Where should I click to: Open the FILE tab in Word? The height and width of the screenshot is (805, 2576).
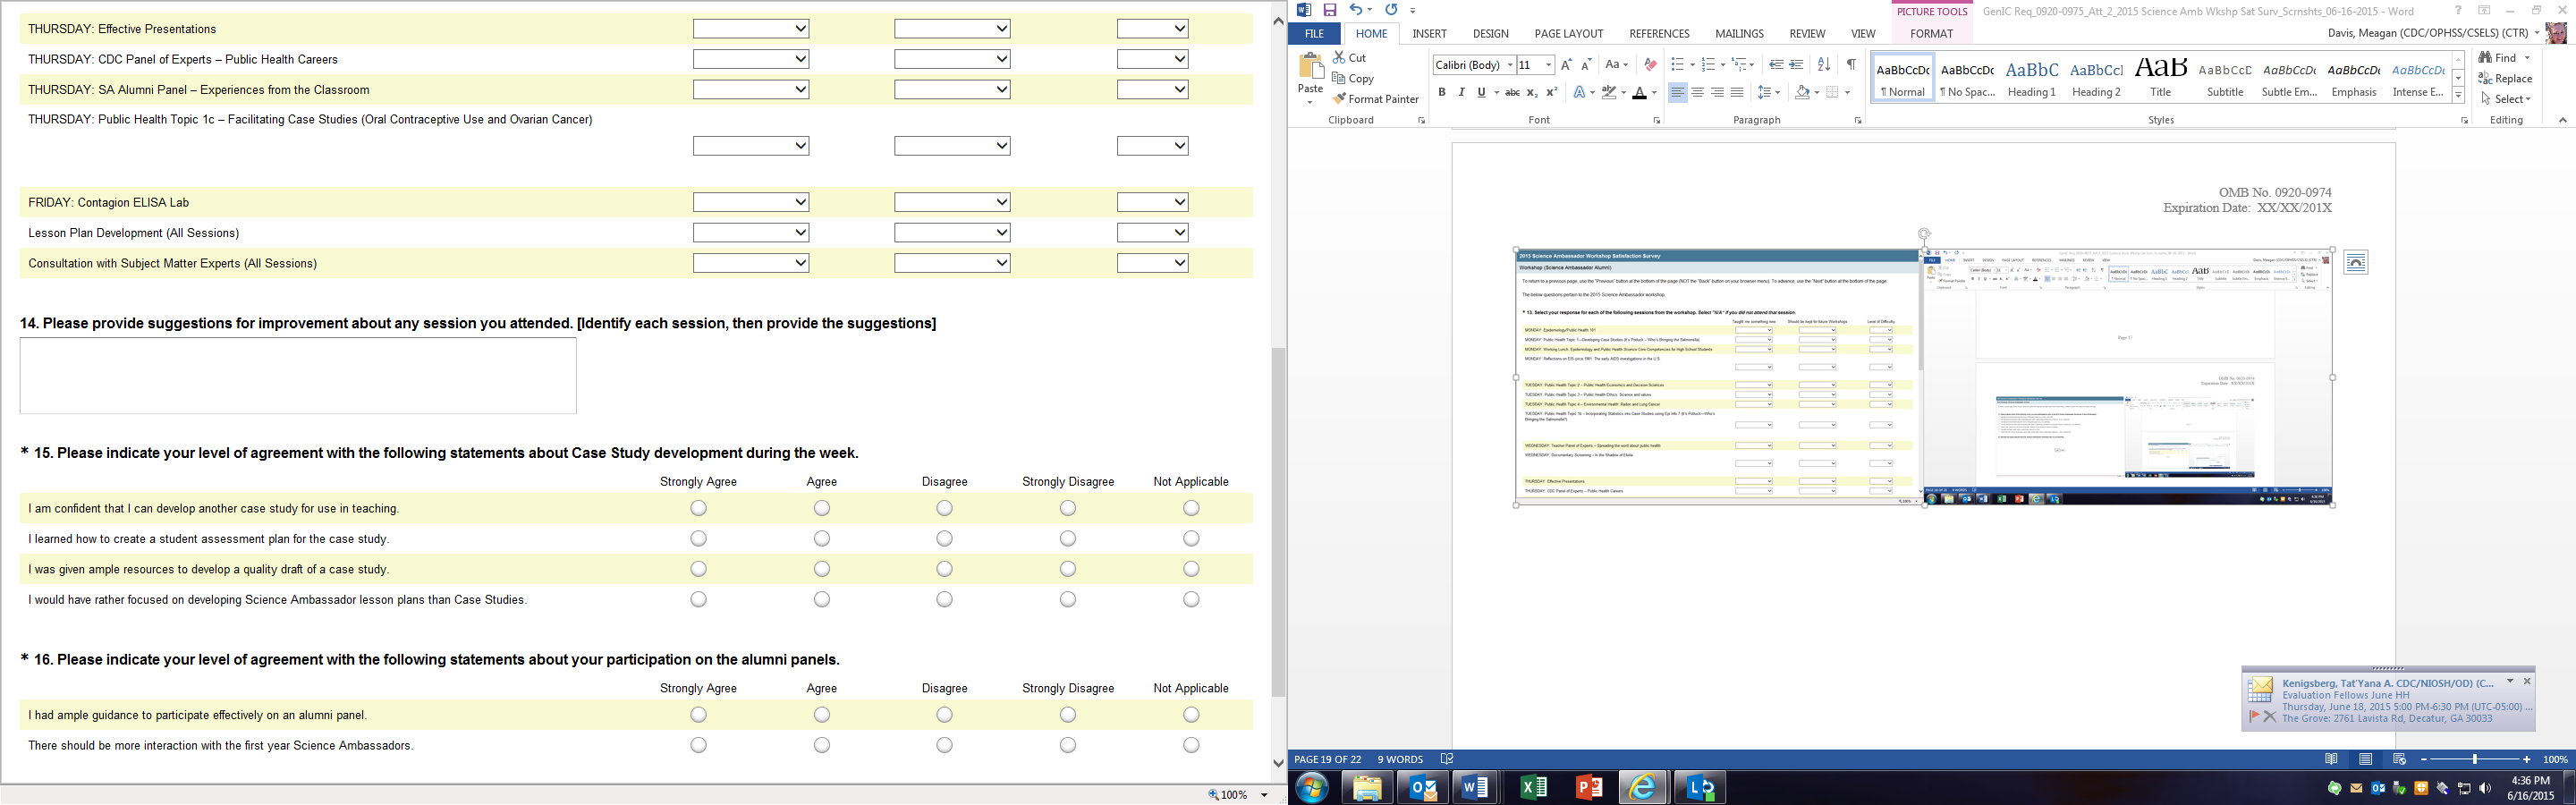coord(1314,34)
